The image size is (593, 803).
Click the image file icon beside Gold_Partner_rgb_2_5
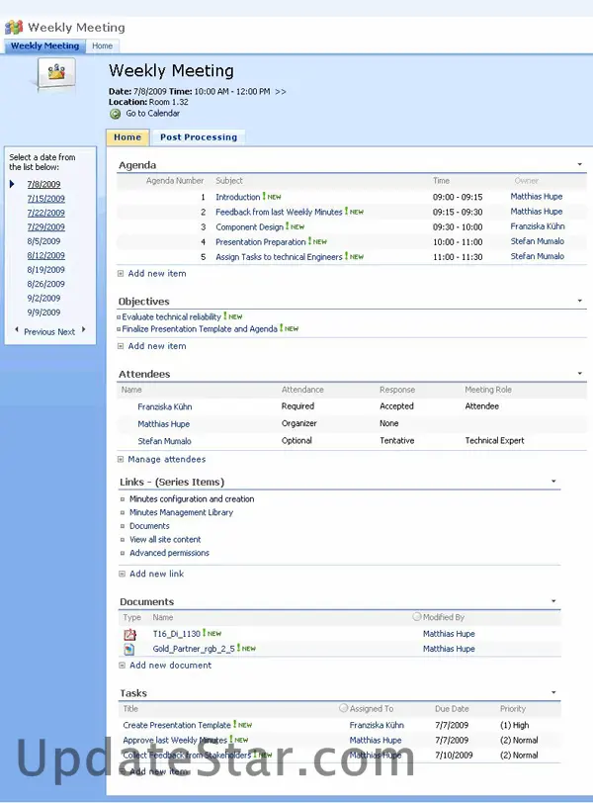[129, 649]
